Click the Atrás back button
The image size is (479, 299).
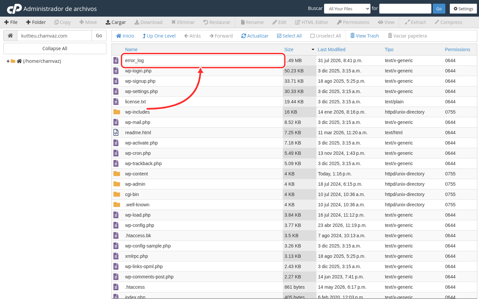(x=193, y=36)
